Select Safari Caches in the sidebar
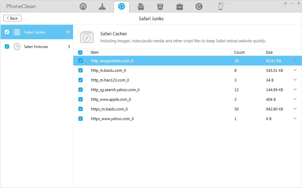 (x=35, y=32)
